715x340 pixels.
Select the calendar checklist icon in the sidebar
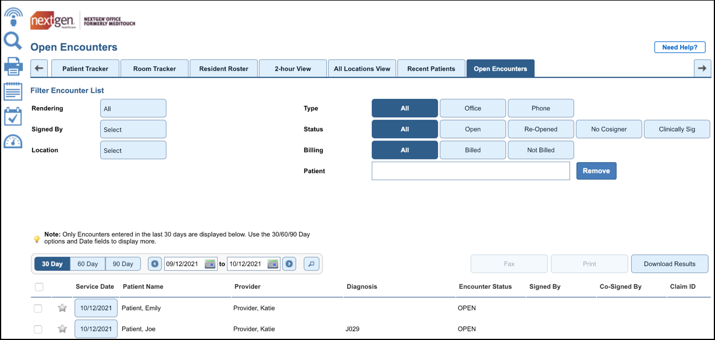12,115
